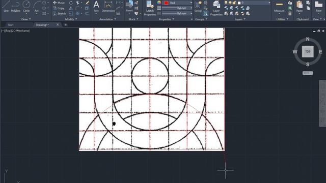This screenshot has height=183, width=326.
Task: Expand the Block panel
Action: click(x=133, y=19)
